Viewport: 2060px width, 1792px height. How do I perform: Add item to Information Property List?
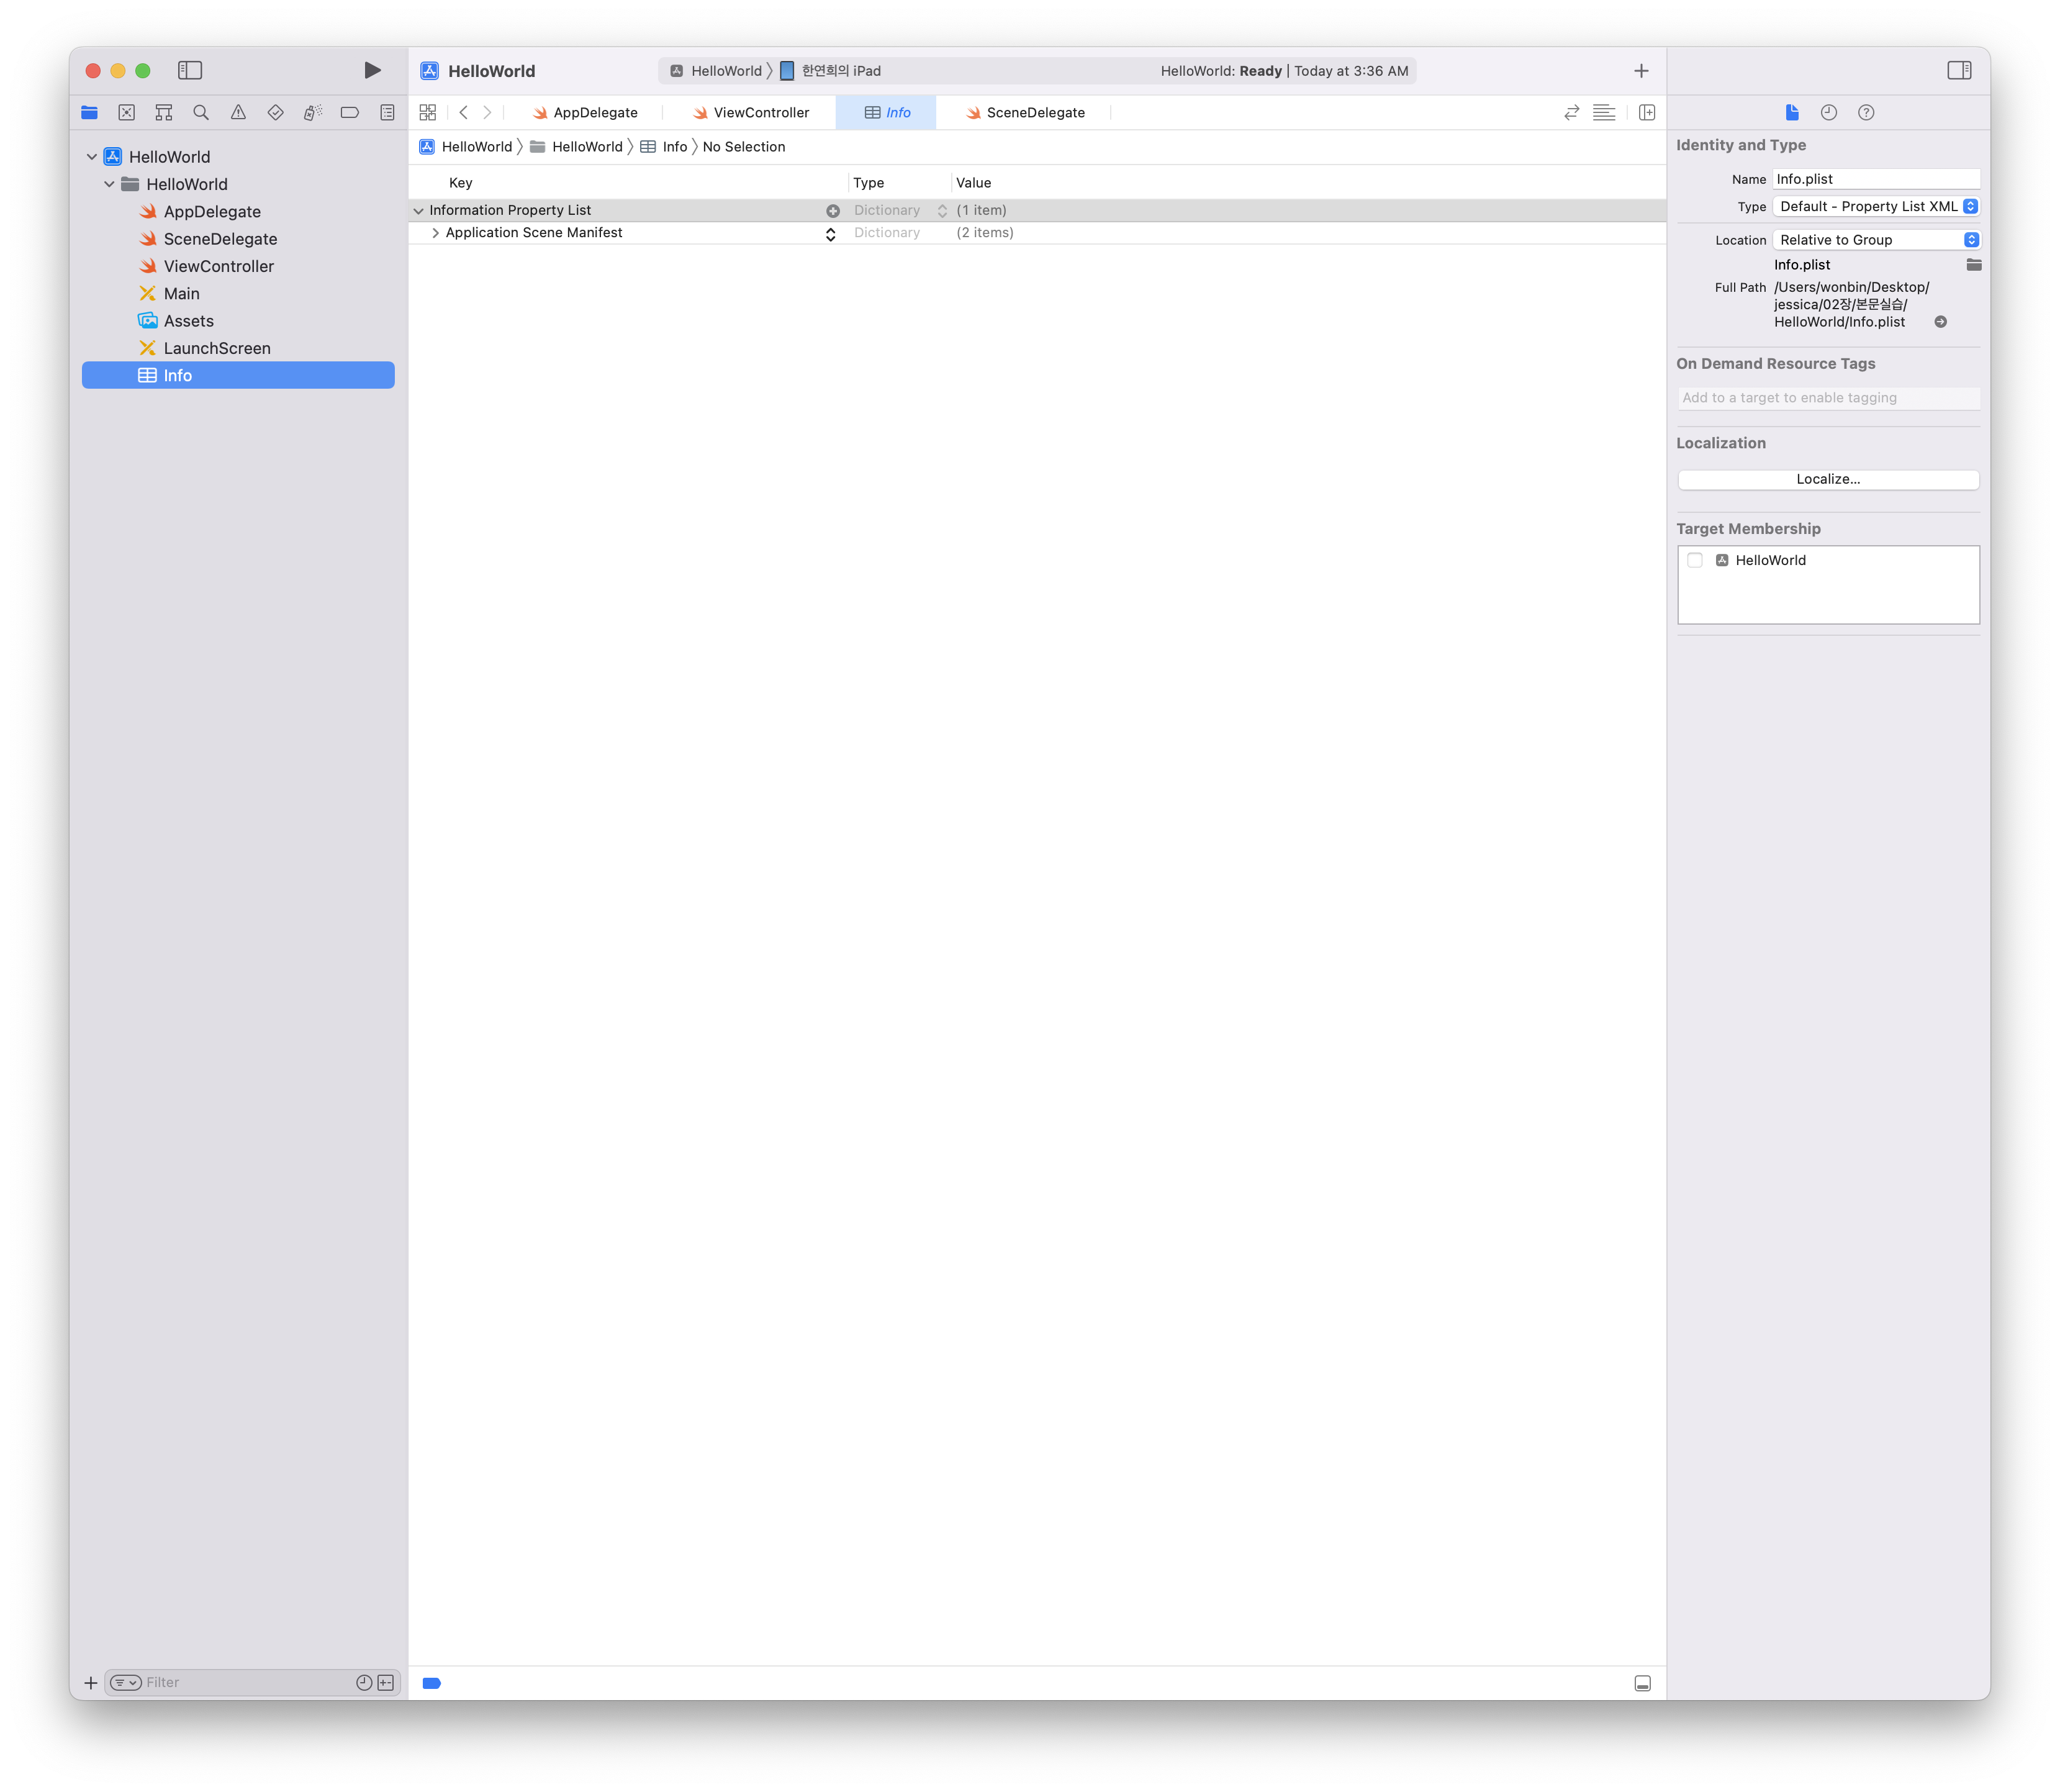(832, 210)
